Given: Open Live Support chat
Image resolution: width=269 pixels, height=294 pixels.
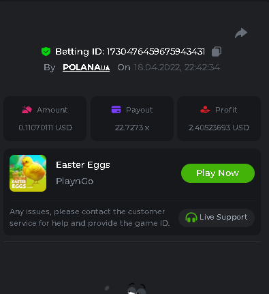Looking at the screenshot, I should coord(217,218).
